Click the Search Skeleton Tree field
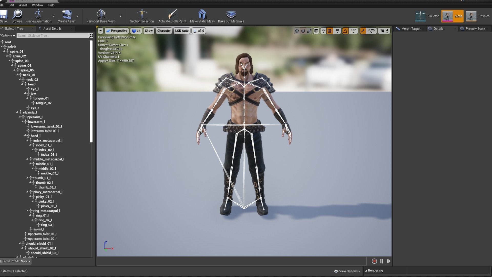Viewport: 492px width, 277px height. (53, 36)
